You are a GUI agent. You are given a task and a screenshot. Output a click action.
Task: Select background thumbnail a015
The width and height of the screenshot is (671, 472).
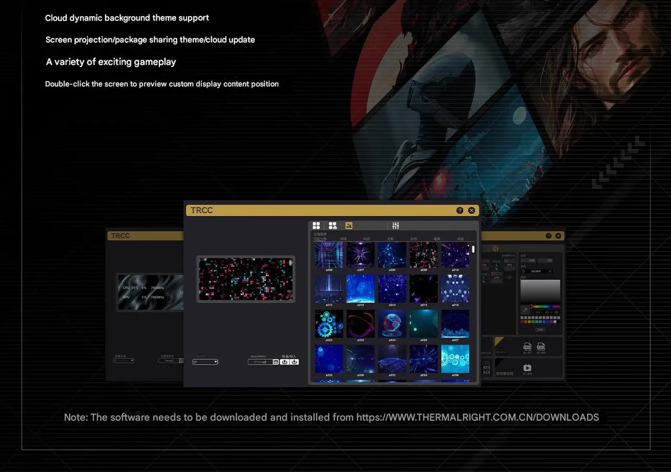(424, 289)
